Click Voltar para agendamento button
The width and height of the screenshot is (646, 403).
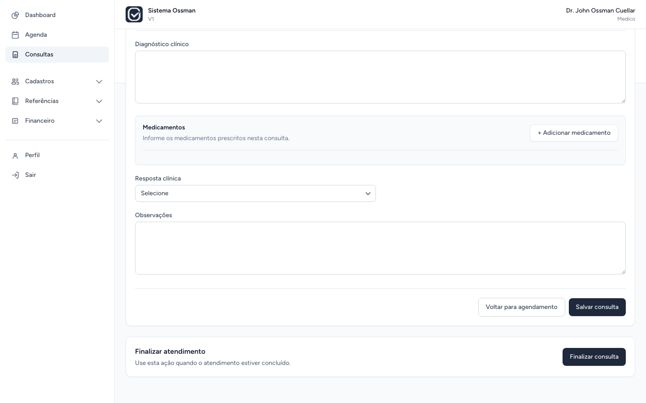[x=521, y=307]
